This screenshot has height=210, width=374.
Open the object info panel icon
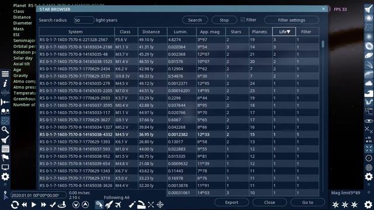(5, 83)
